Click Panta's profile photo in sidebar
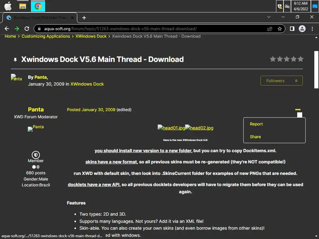Viewport: 319px width, 239px height. coord(36,128)
